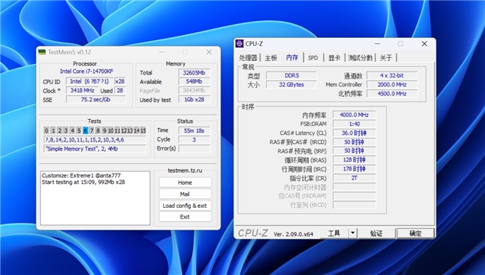Click the 工具 button in CPU-Z
The height and width of the screenshot is (275, 485).
pyautogui.click(x=334, y=233)
